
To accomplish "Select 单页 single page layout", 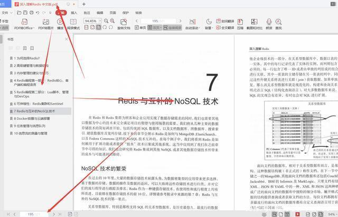I will [x=140, y=27].
